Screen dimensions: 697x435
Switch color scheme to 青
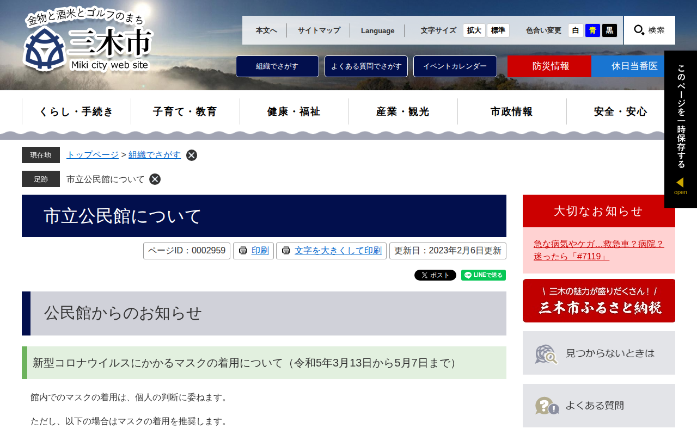coord(592,30)
